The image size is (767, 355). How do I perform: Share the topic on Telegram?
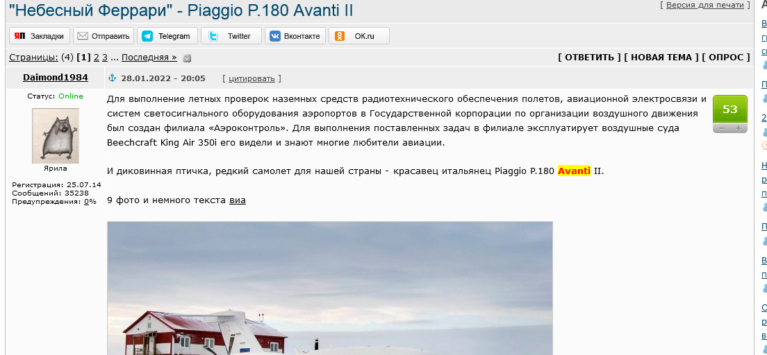(167, 35)
